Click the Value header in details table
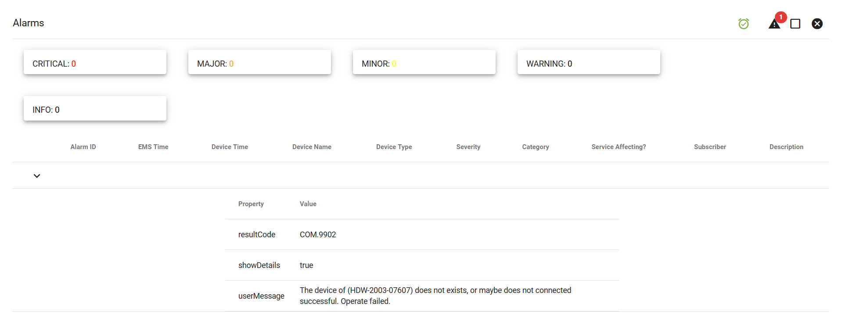Screen dimensions: 842x332 [308, 204]
